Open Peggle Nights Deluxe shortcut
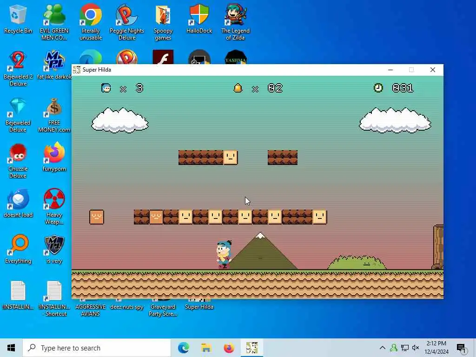 click(x=127, y=22)
